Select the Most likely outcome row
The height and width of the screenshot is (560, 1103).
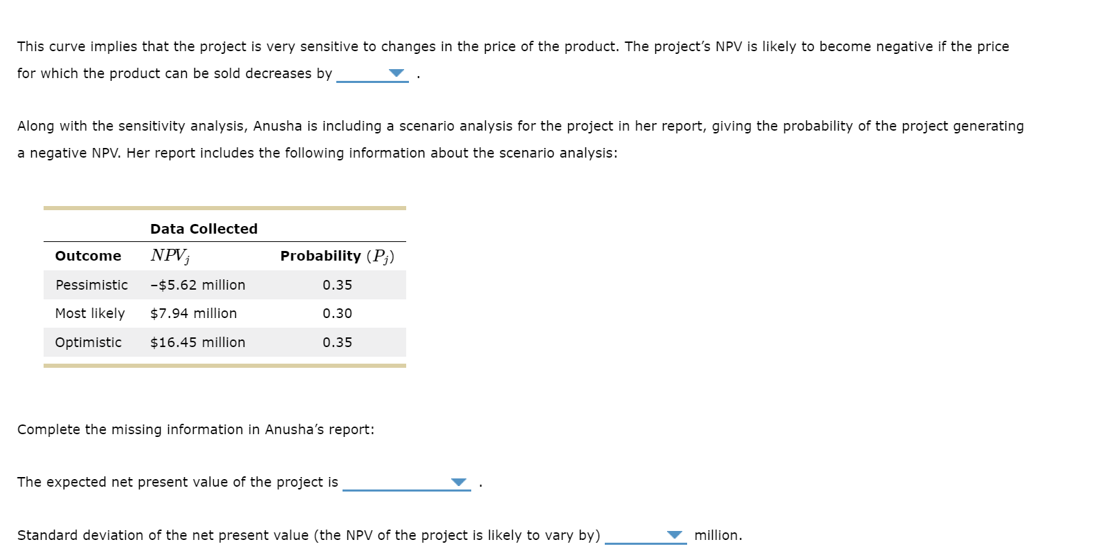point(90,312)
